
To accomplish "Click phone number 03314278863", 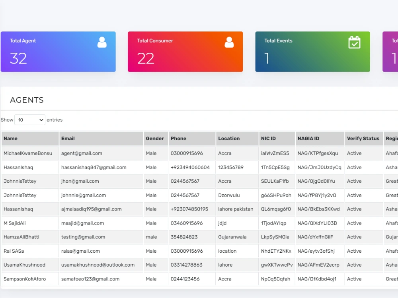I will [x=187, y=265].
